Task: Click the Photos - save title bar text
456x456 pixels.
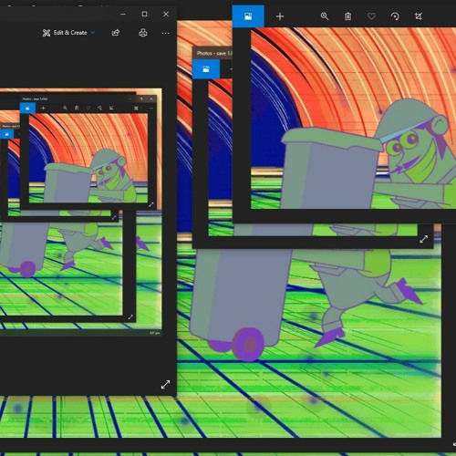Action: click(214, 53)
